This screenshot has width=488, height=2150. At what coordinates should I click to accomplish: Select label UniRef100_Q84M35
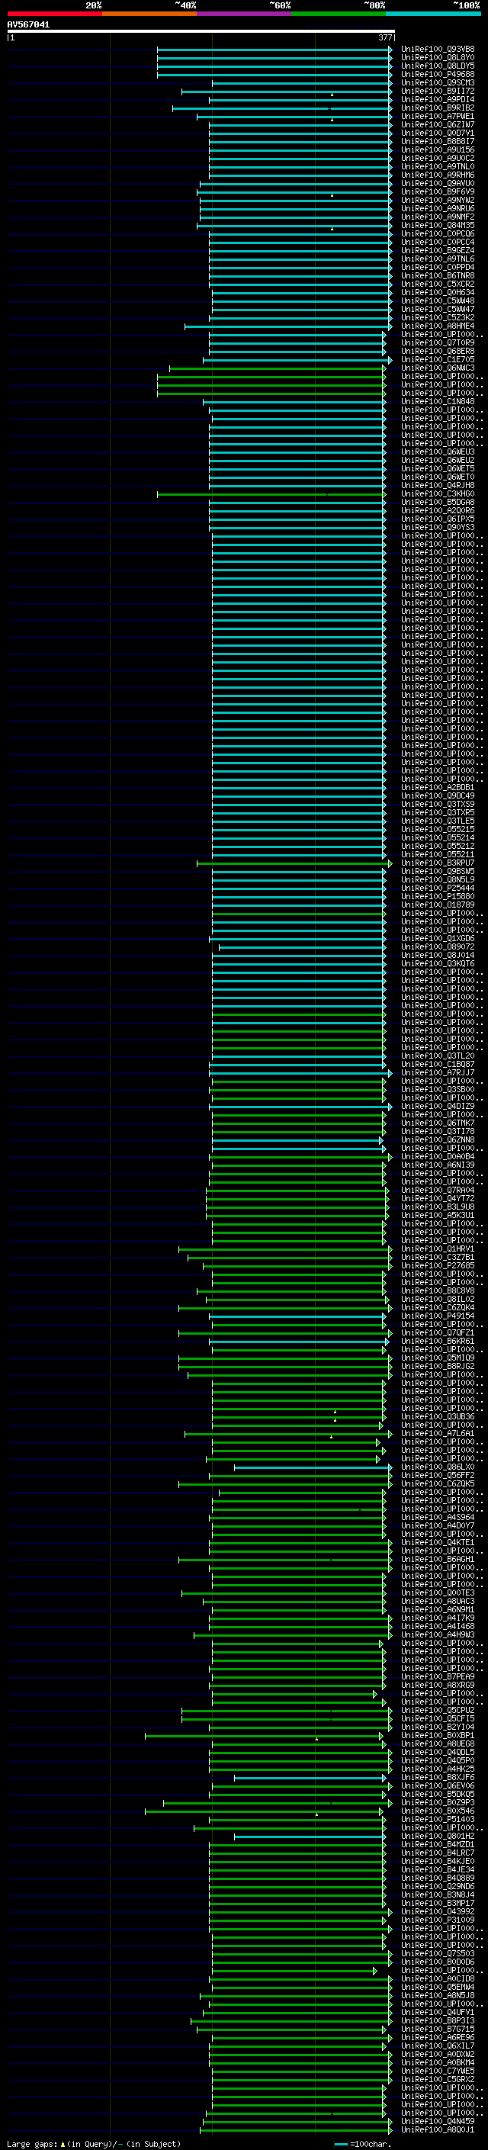tap(438, 225)
